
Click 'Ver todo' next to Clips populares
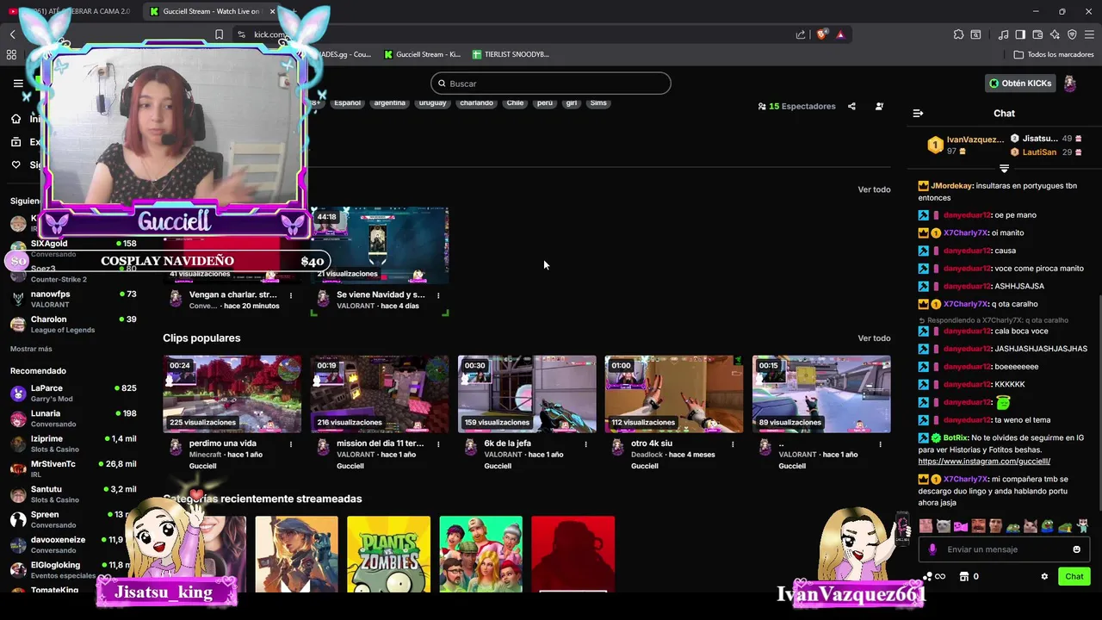874,338
